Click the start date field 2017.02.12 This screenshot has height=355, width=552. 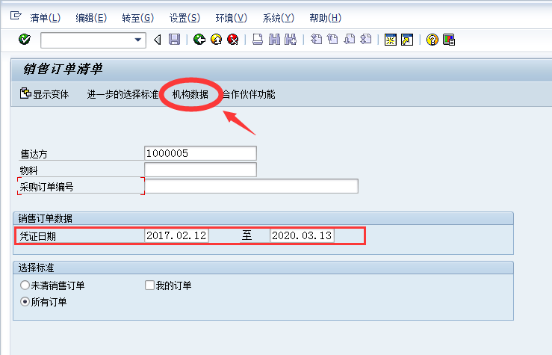176,235
